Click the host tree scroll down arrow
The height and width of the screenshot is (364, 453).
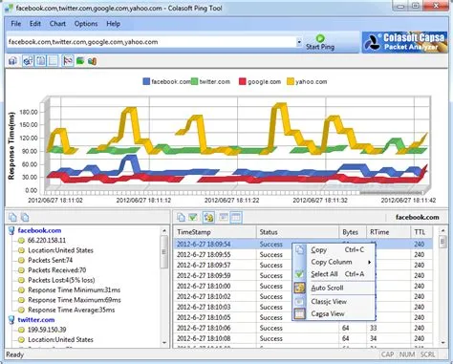pyautogui.click(x=164, y=343)
